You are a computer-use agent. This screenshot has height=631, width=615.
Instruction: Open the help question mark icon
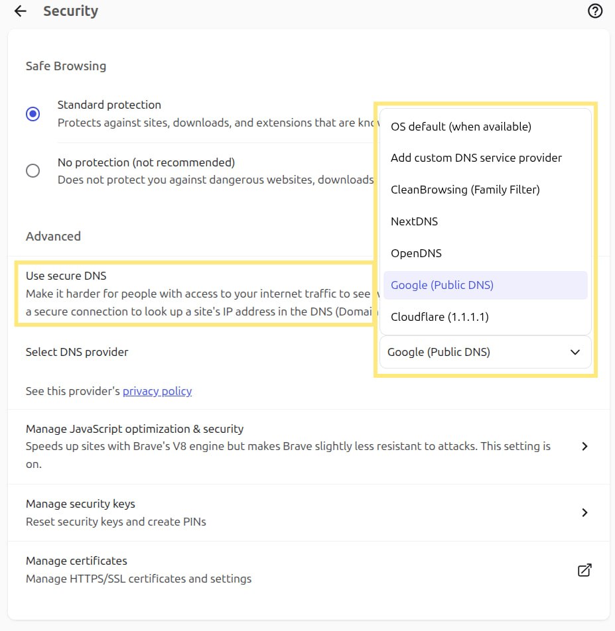[595, 11]
